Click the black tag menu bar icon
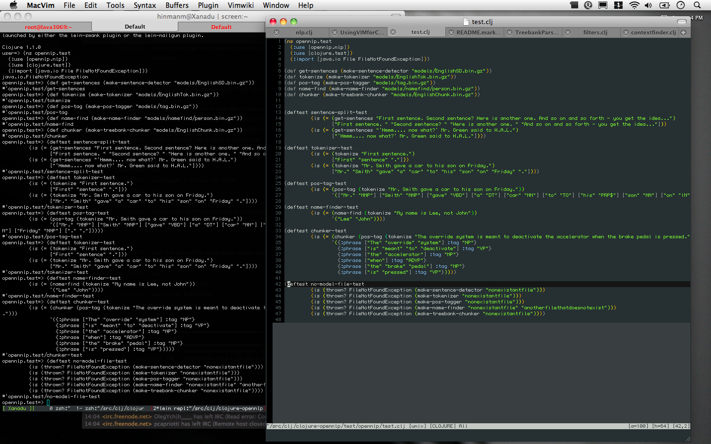Screen dimensions: 711x444 pos(574,5)
